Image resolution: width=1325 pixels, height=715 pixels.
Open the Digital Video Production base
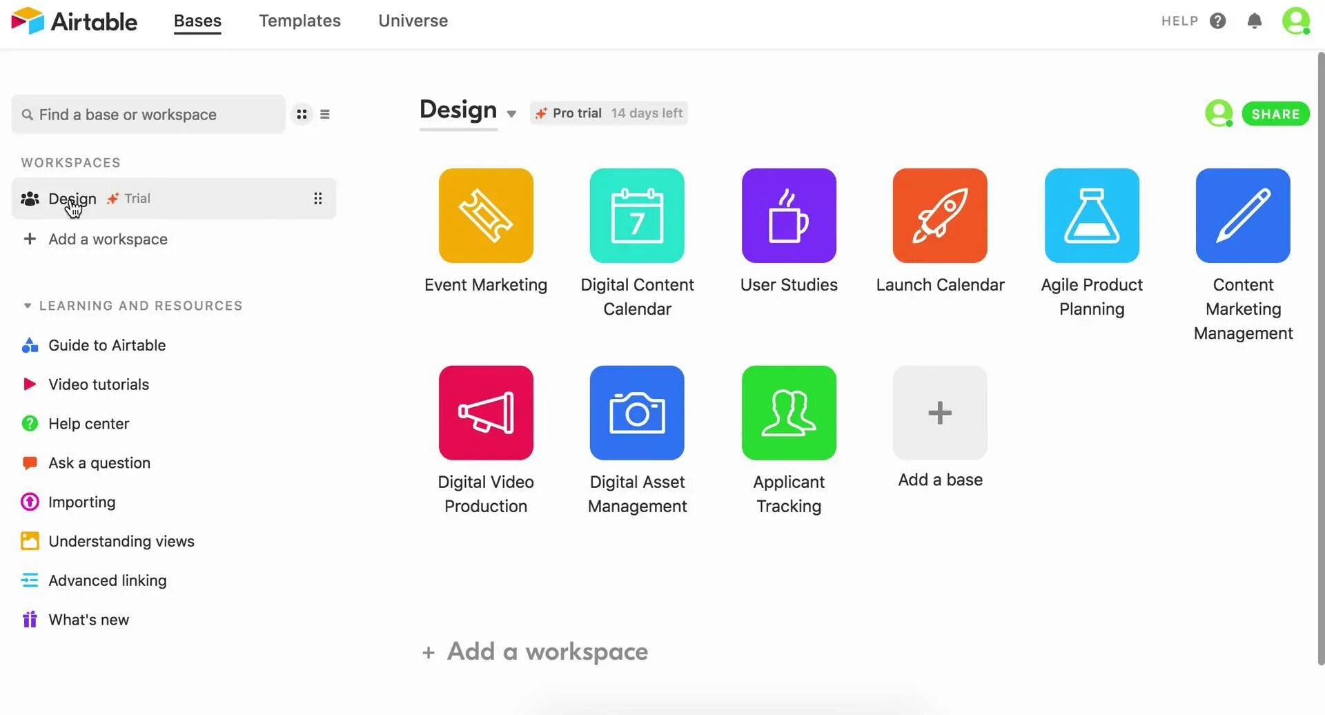(x=486, y=412)
